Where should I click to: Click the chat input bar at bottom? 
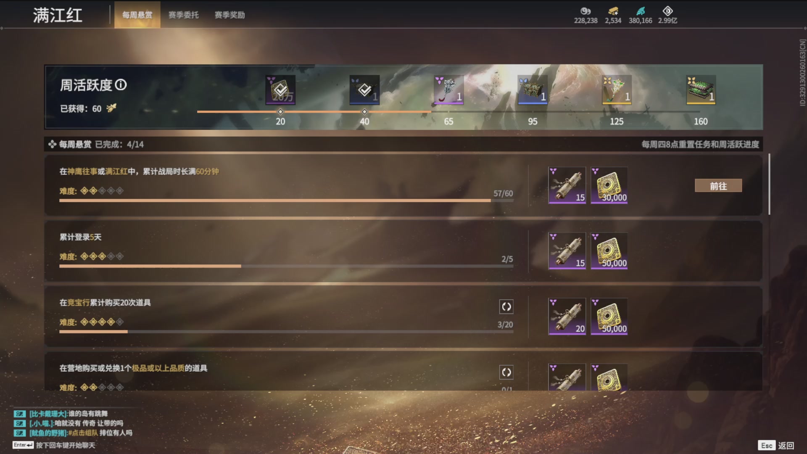coord(54,445)
